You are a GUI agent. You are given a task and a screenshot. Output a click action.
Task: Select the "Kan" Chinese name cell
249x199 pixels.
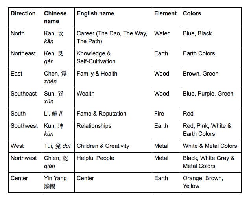point(54,37)
